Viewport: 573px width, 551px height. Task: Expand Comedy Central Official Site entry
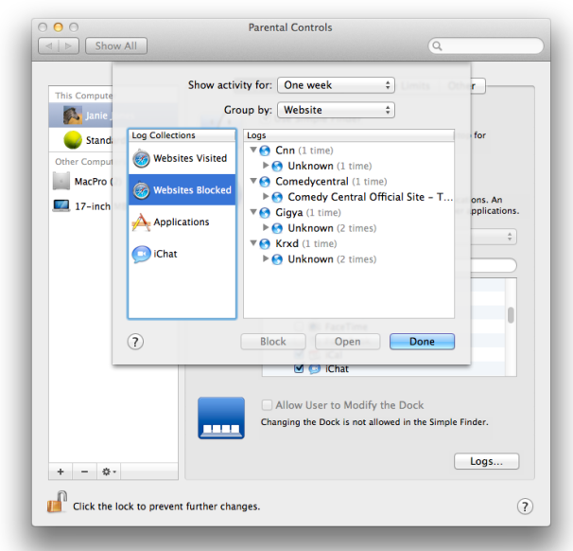[x=266, y=197]
